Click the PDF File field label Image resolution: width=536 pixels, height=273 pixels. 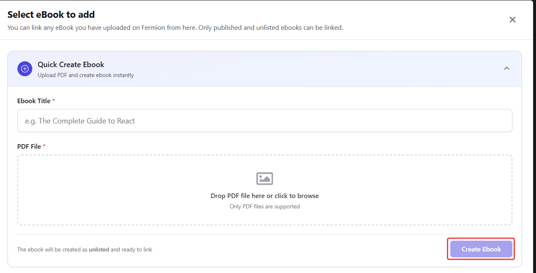(29, 147)
